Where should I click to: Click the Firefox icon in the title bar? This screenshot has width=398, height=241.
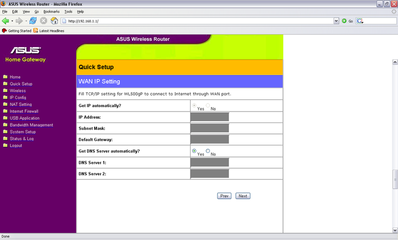[3, 4]
